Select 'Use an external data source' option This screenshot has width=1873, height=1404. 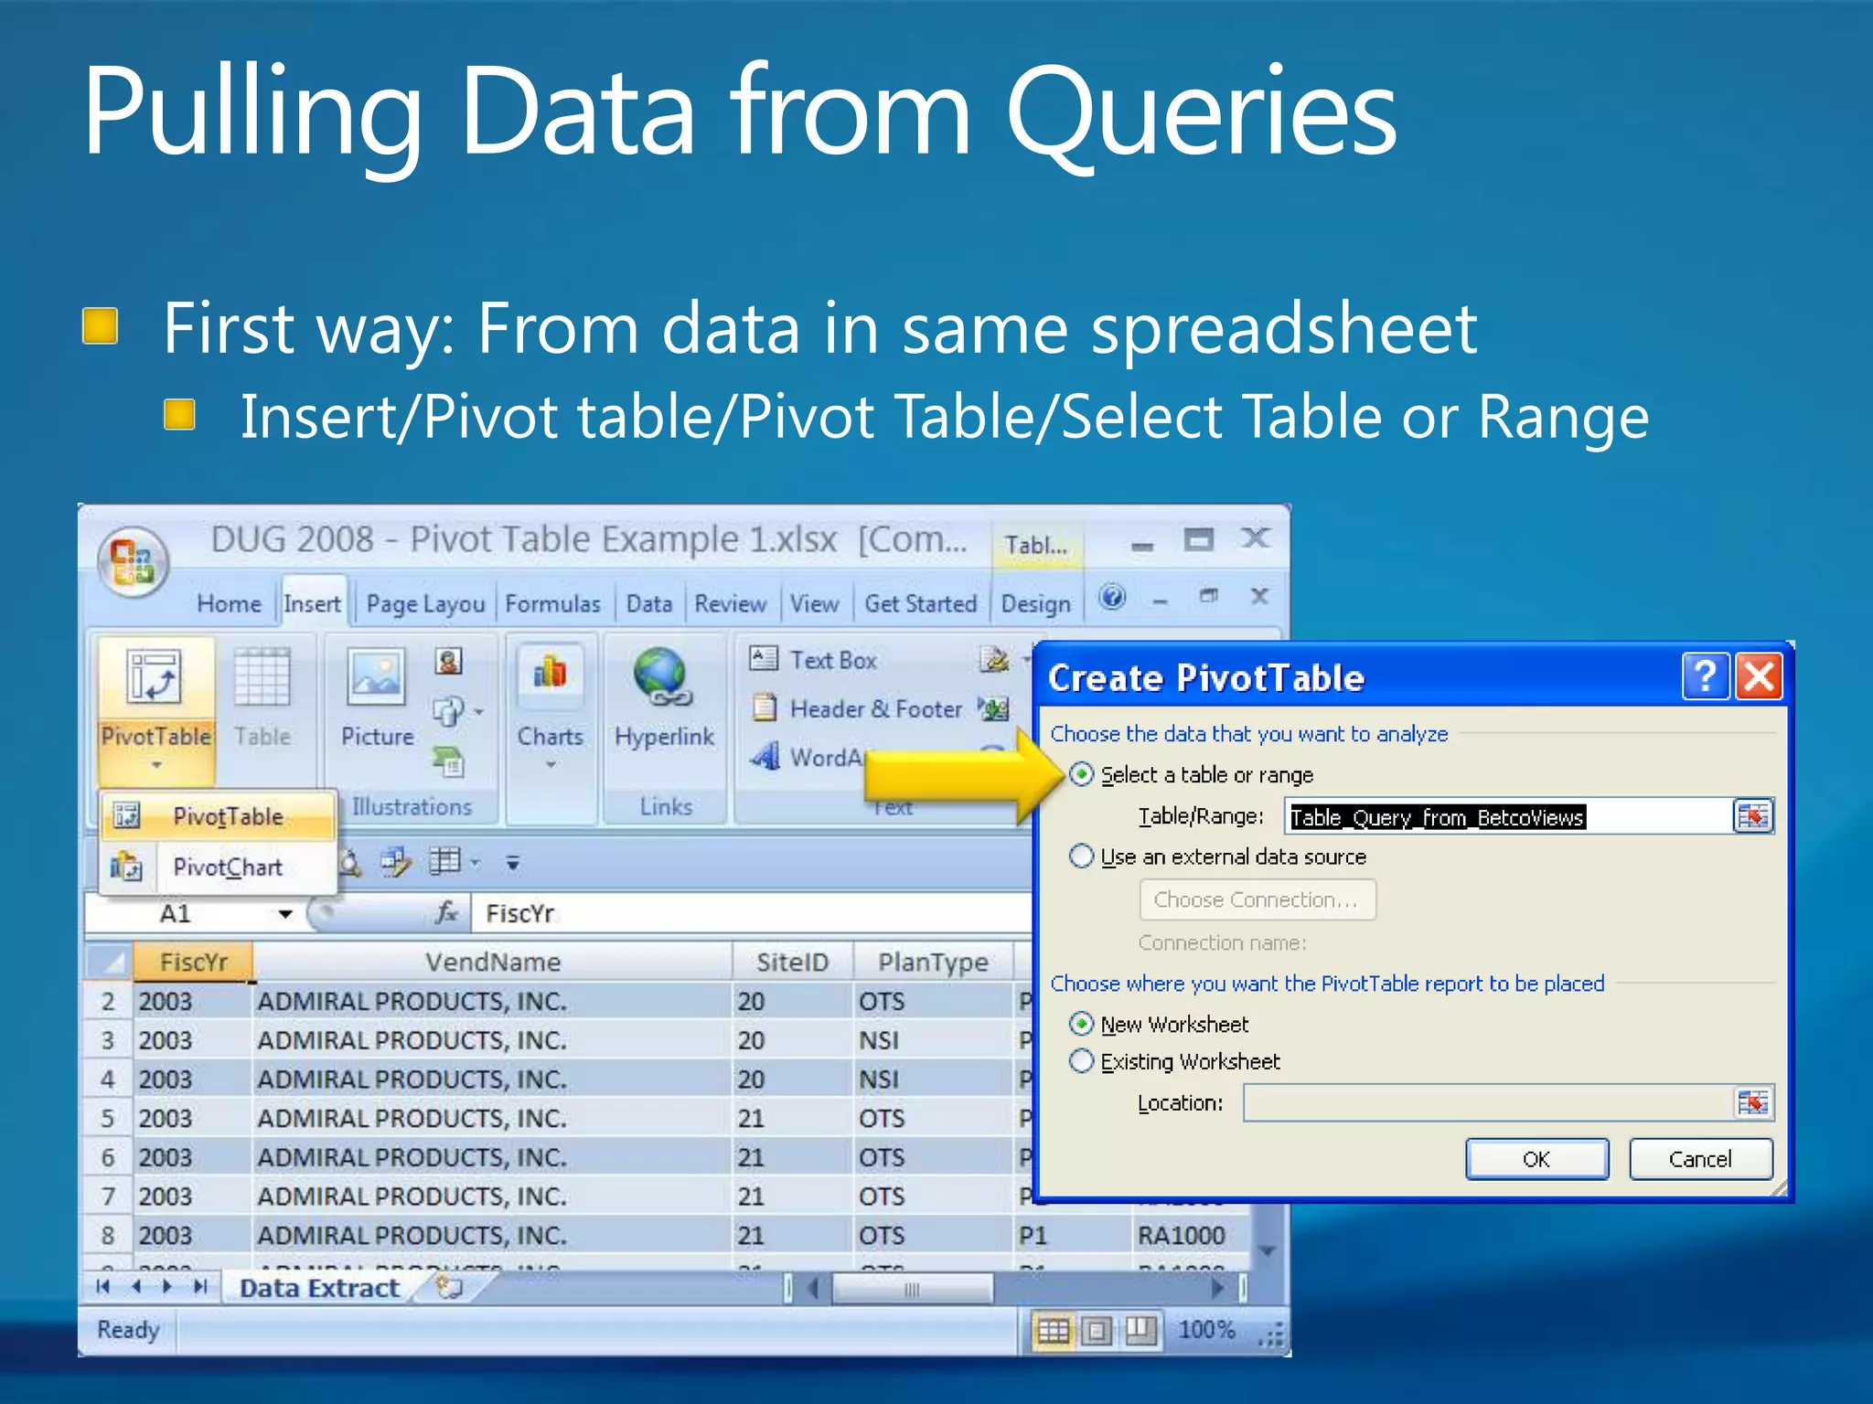(x=1081, y=856)
